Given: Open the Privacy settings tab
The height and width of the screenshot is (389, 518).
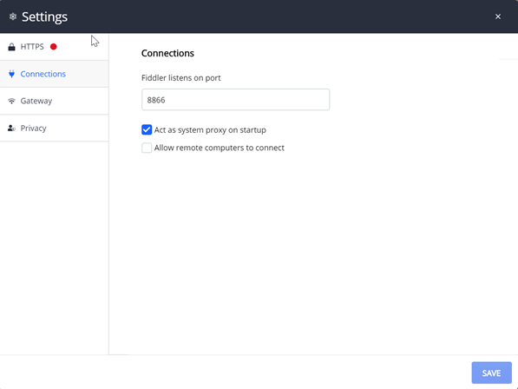Looking at the screenshot, I should point(54,129).
